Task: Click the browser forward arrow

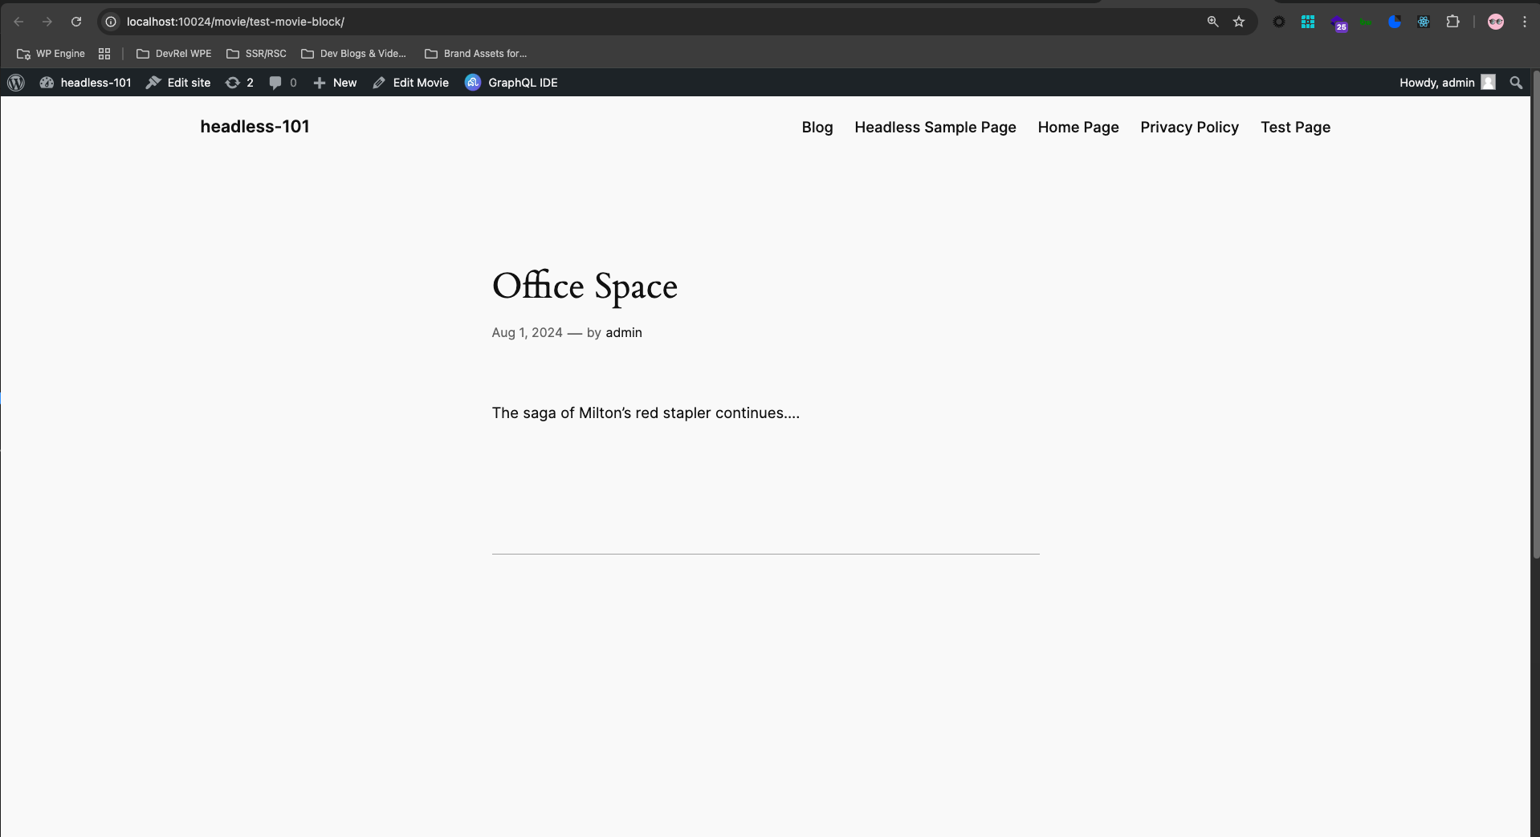Action: pos(47,22)
